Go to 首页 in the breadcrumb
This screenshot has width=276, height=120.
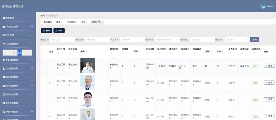[x=42, y=16]
